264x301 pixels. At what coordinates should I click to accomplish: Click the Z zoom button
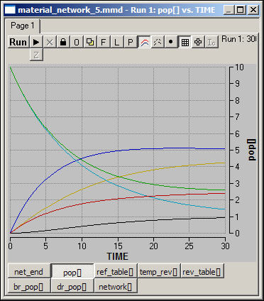click(x=36, y=55)
